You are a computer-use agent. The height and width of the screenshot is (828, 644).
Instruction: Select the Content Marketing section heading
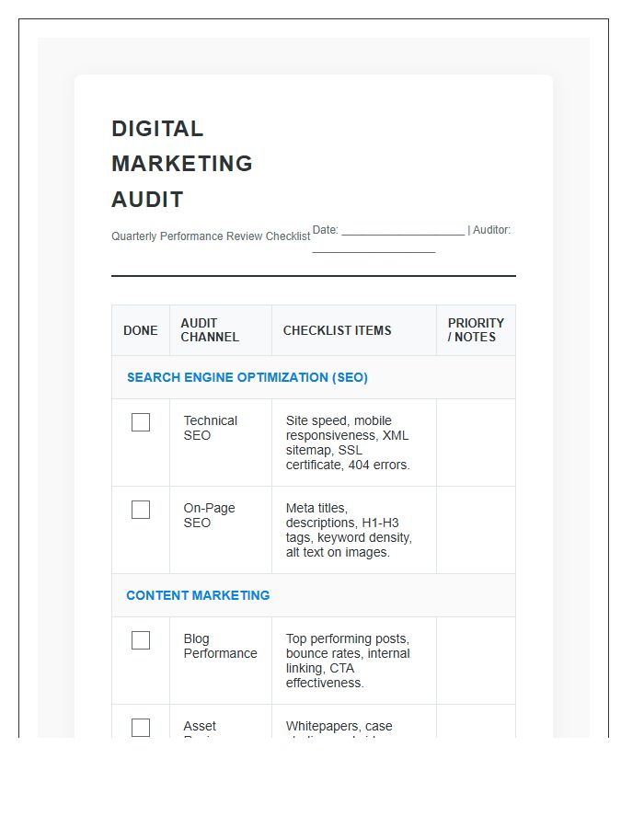198,595
